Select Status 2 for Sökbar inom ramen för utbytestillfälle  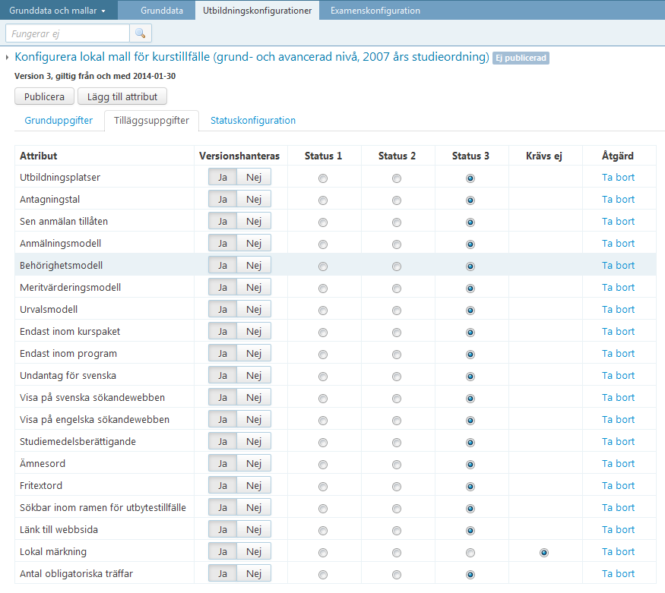click(397, 509)
